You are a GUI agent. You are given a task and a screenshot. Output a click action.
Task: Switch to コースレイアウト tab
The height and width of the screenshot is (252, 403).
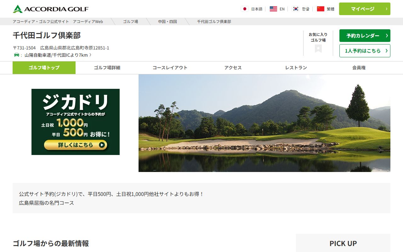coord(170,68)
